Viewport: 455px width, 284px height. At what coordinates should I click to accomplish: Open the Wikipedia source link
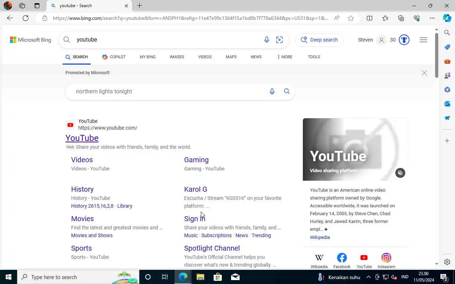pos(320,237)
